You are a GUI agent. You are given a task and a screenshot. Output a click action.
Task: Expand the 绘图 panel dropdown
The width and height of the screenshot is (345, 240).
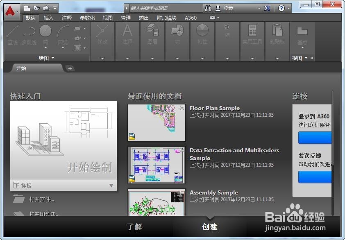[46, 58]
